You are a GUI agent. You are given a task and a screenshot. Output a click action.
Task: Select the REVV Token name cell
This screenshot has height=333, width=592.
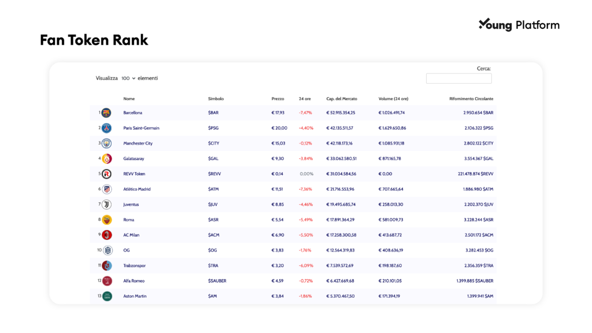[x=134, y=174]
